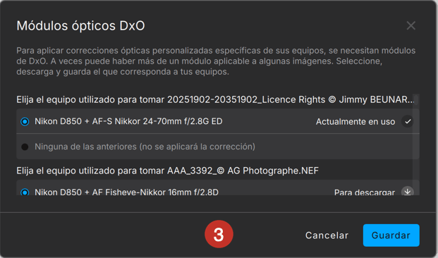Click the Ninguna de las anteriores option text
This screenshot has height=258, width=438.
[x=145, y=147]
